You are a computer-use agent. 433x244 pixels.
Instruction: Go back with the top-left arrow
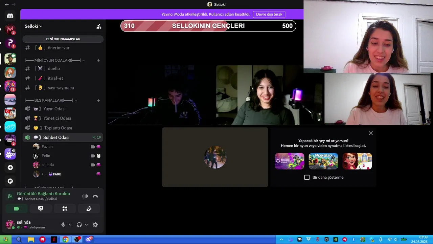tap(6, 4)
